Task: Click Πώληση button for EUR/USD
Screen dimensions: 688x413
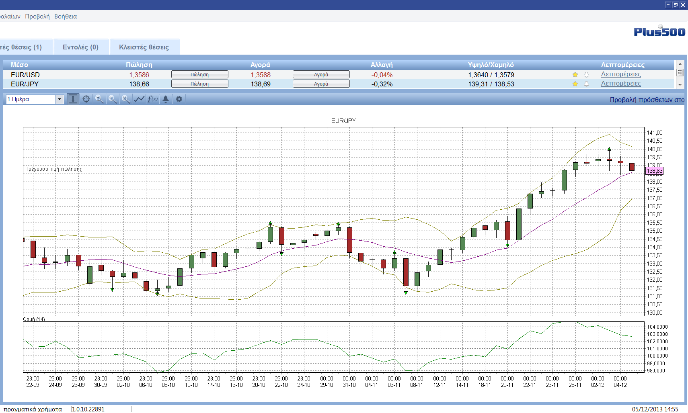Action: tap(200, 75)
